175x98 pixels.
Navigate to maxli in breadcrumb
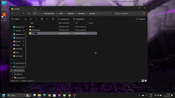[x=61, y=13]
